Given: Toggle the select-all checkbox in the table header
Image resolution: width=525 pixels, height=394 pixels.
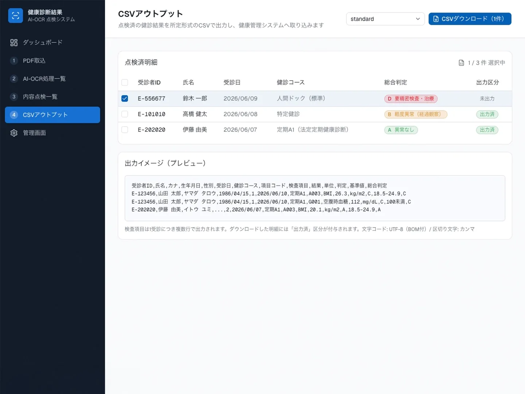Looking at the screenshot, I should pos(125,82).
